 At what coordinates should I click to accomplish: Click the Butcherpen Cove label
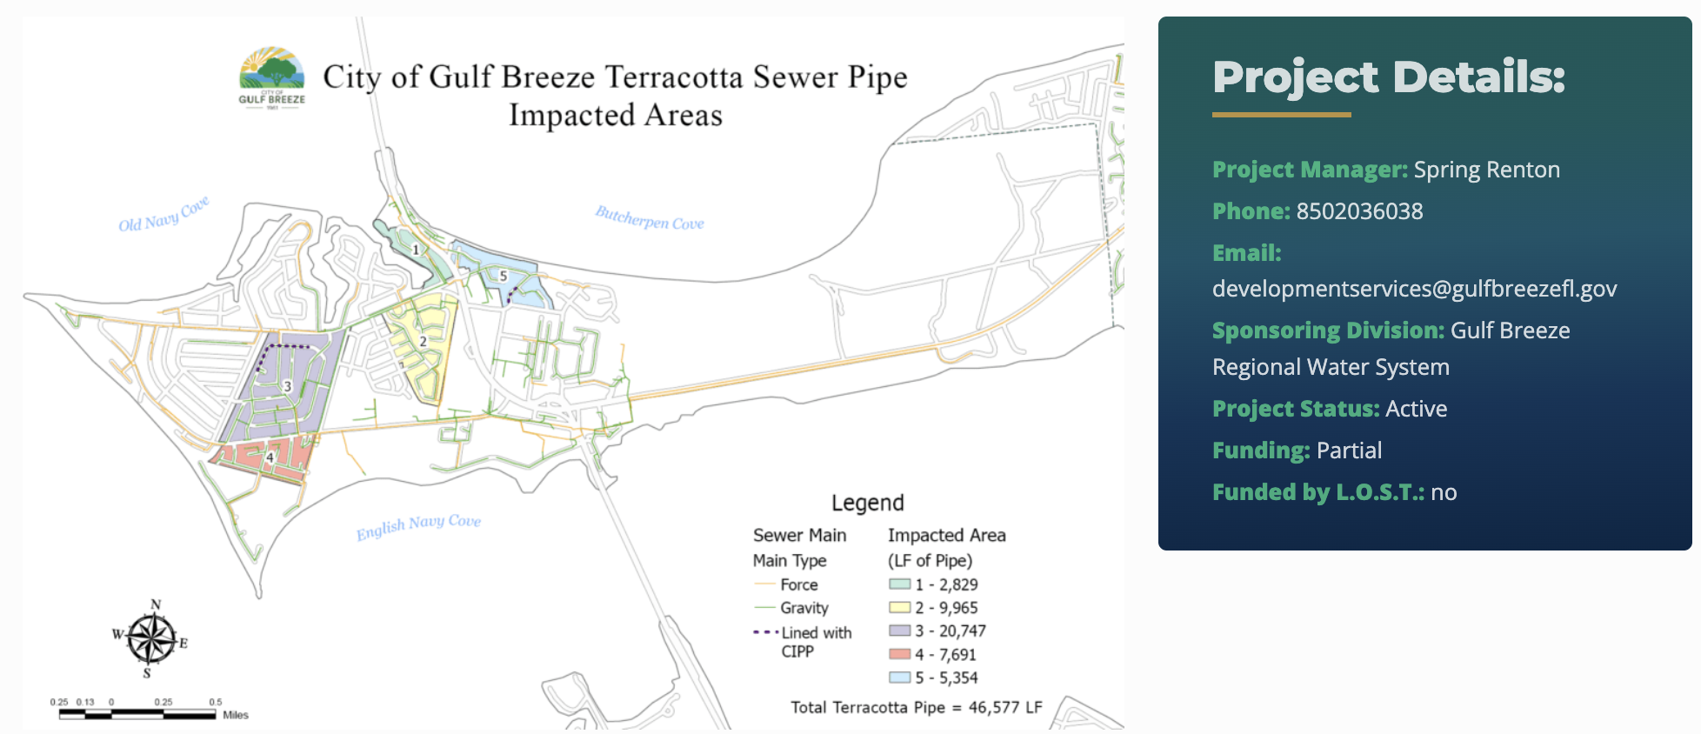pyautogui.click(x=649, y=217)
